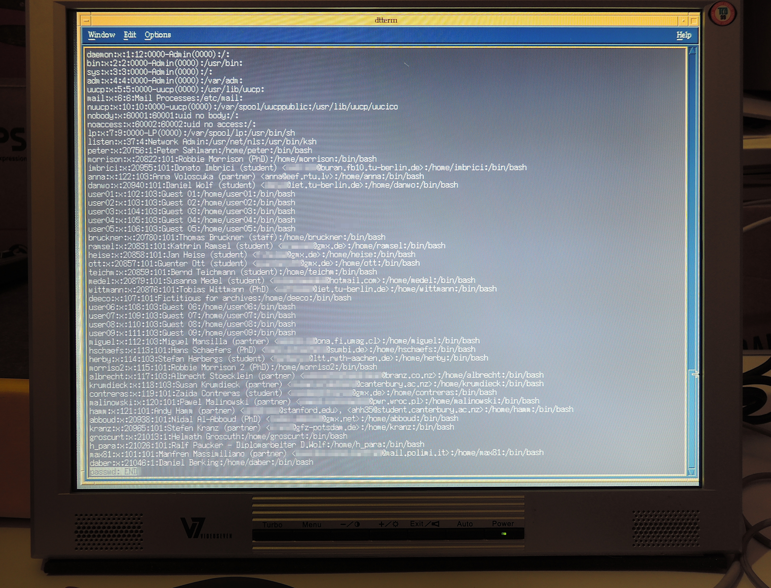Click the dtterm title bar text
The image size is (771, 588).
pos(386,20)
